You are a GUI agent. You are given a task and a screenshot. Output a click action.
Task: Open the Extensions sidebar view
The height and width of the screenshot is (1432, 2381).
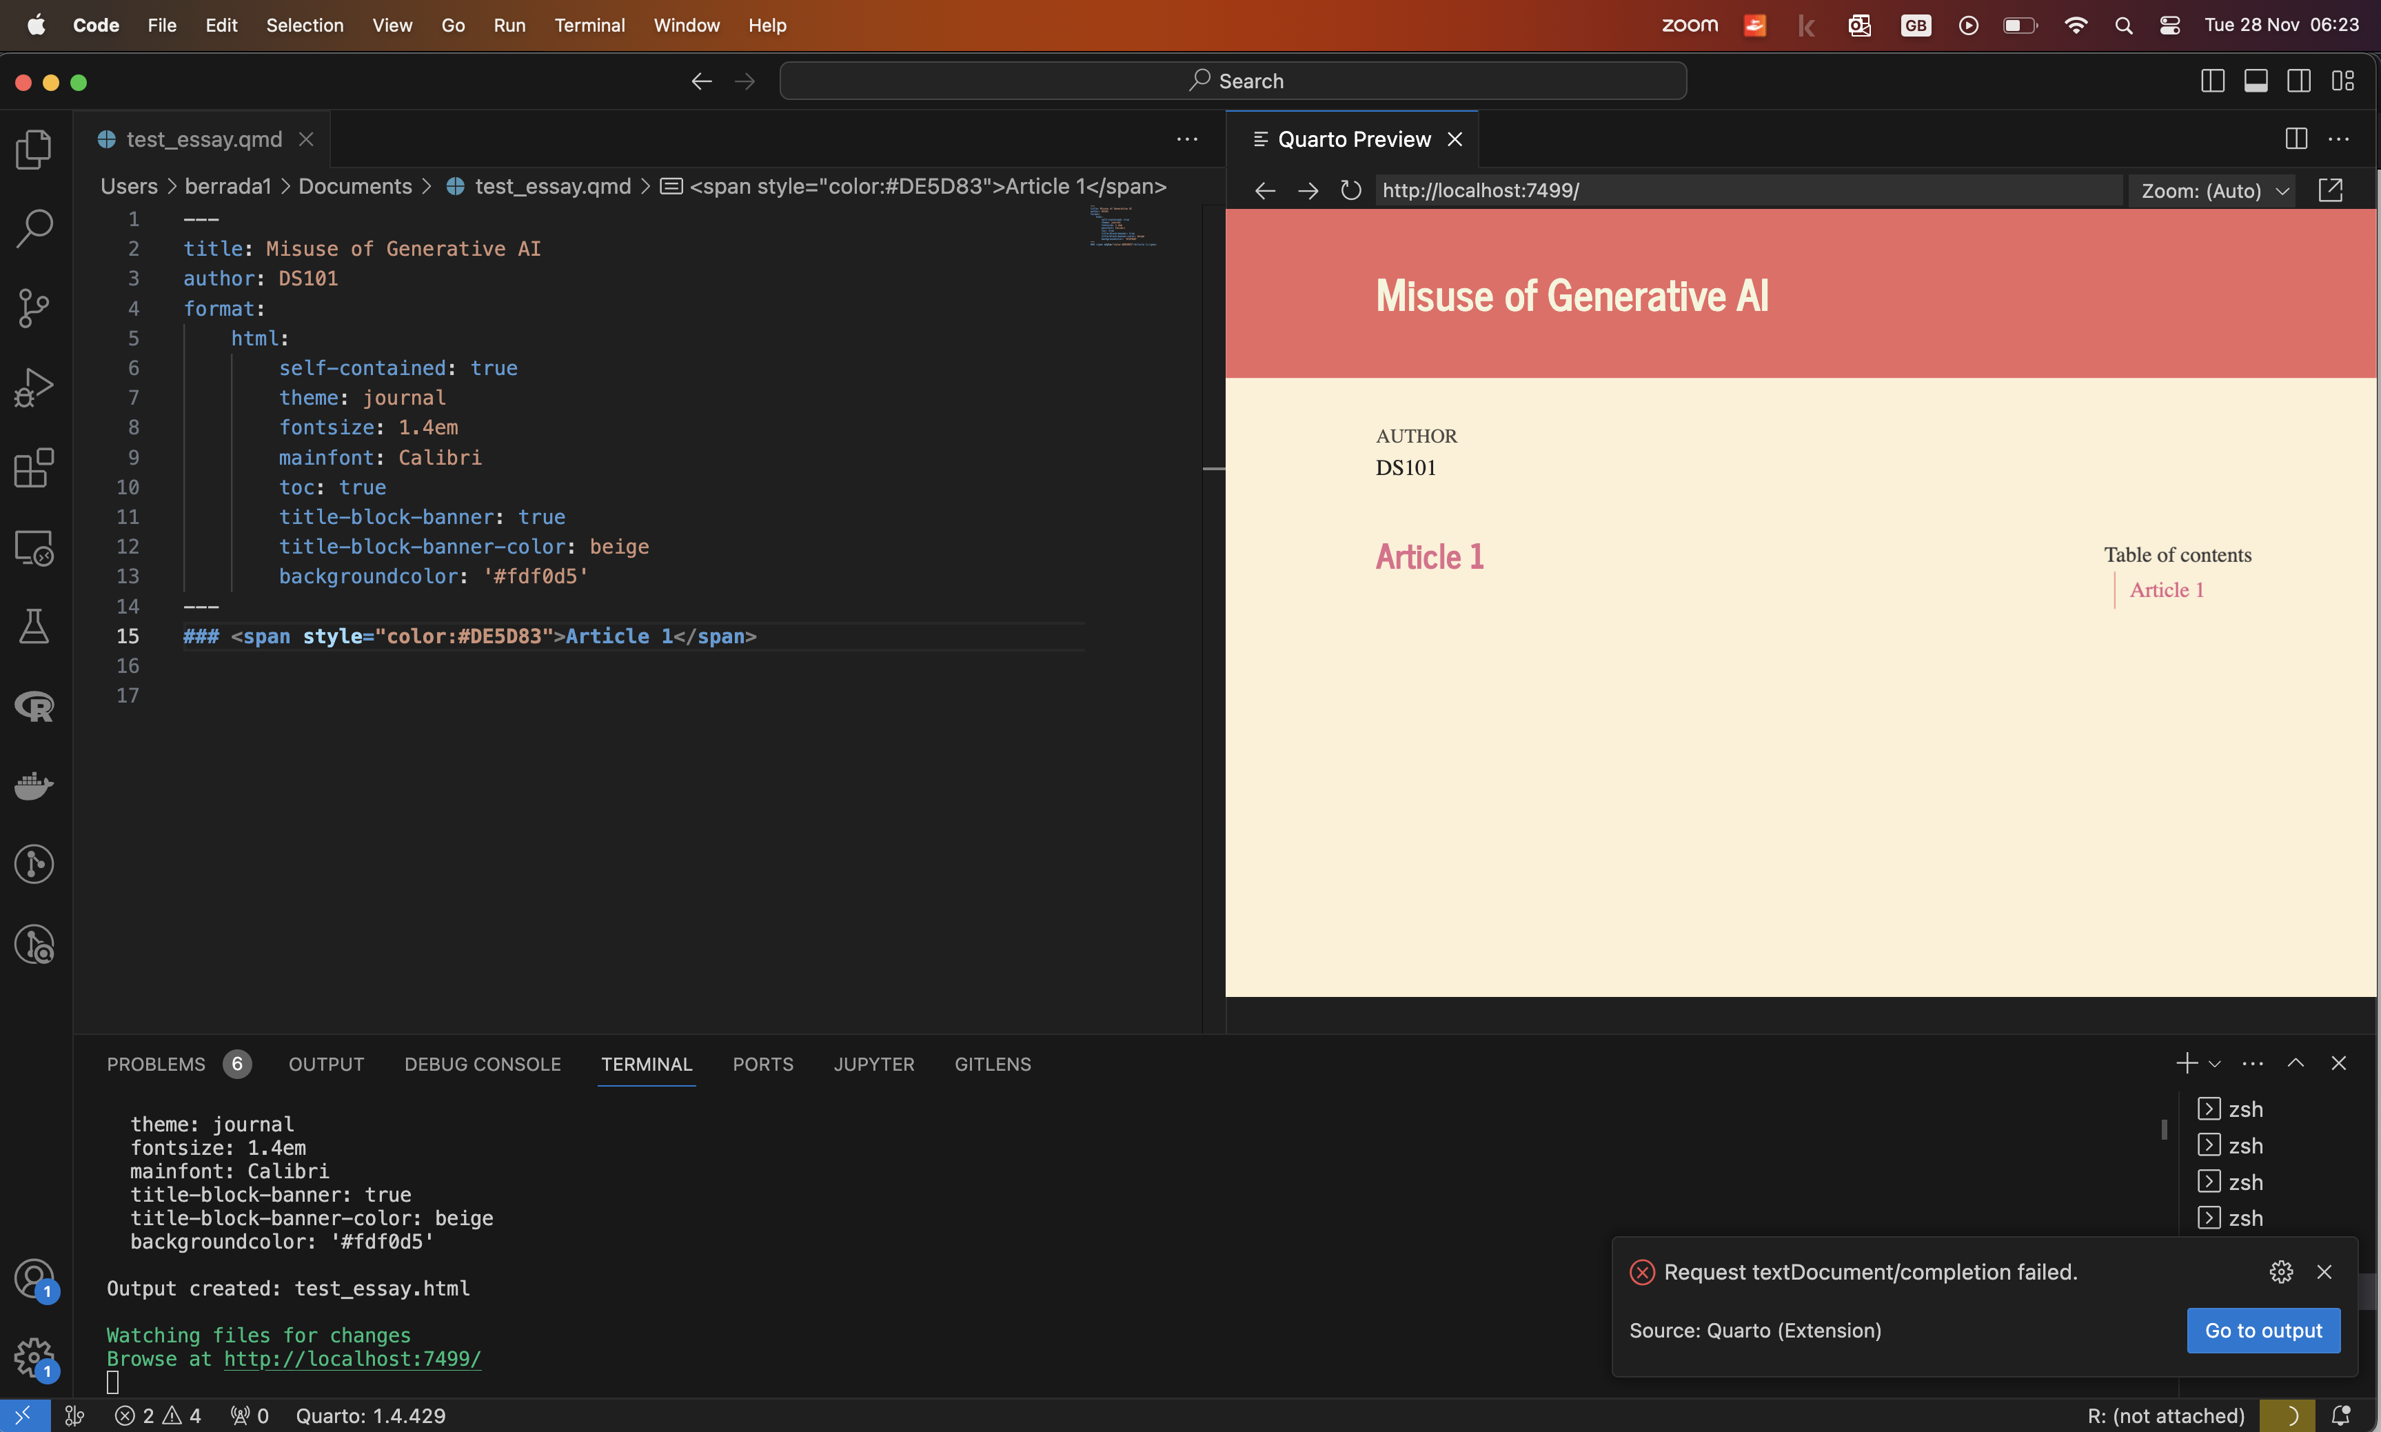[x=34, y=468]
